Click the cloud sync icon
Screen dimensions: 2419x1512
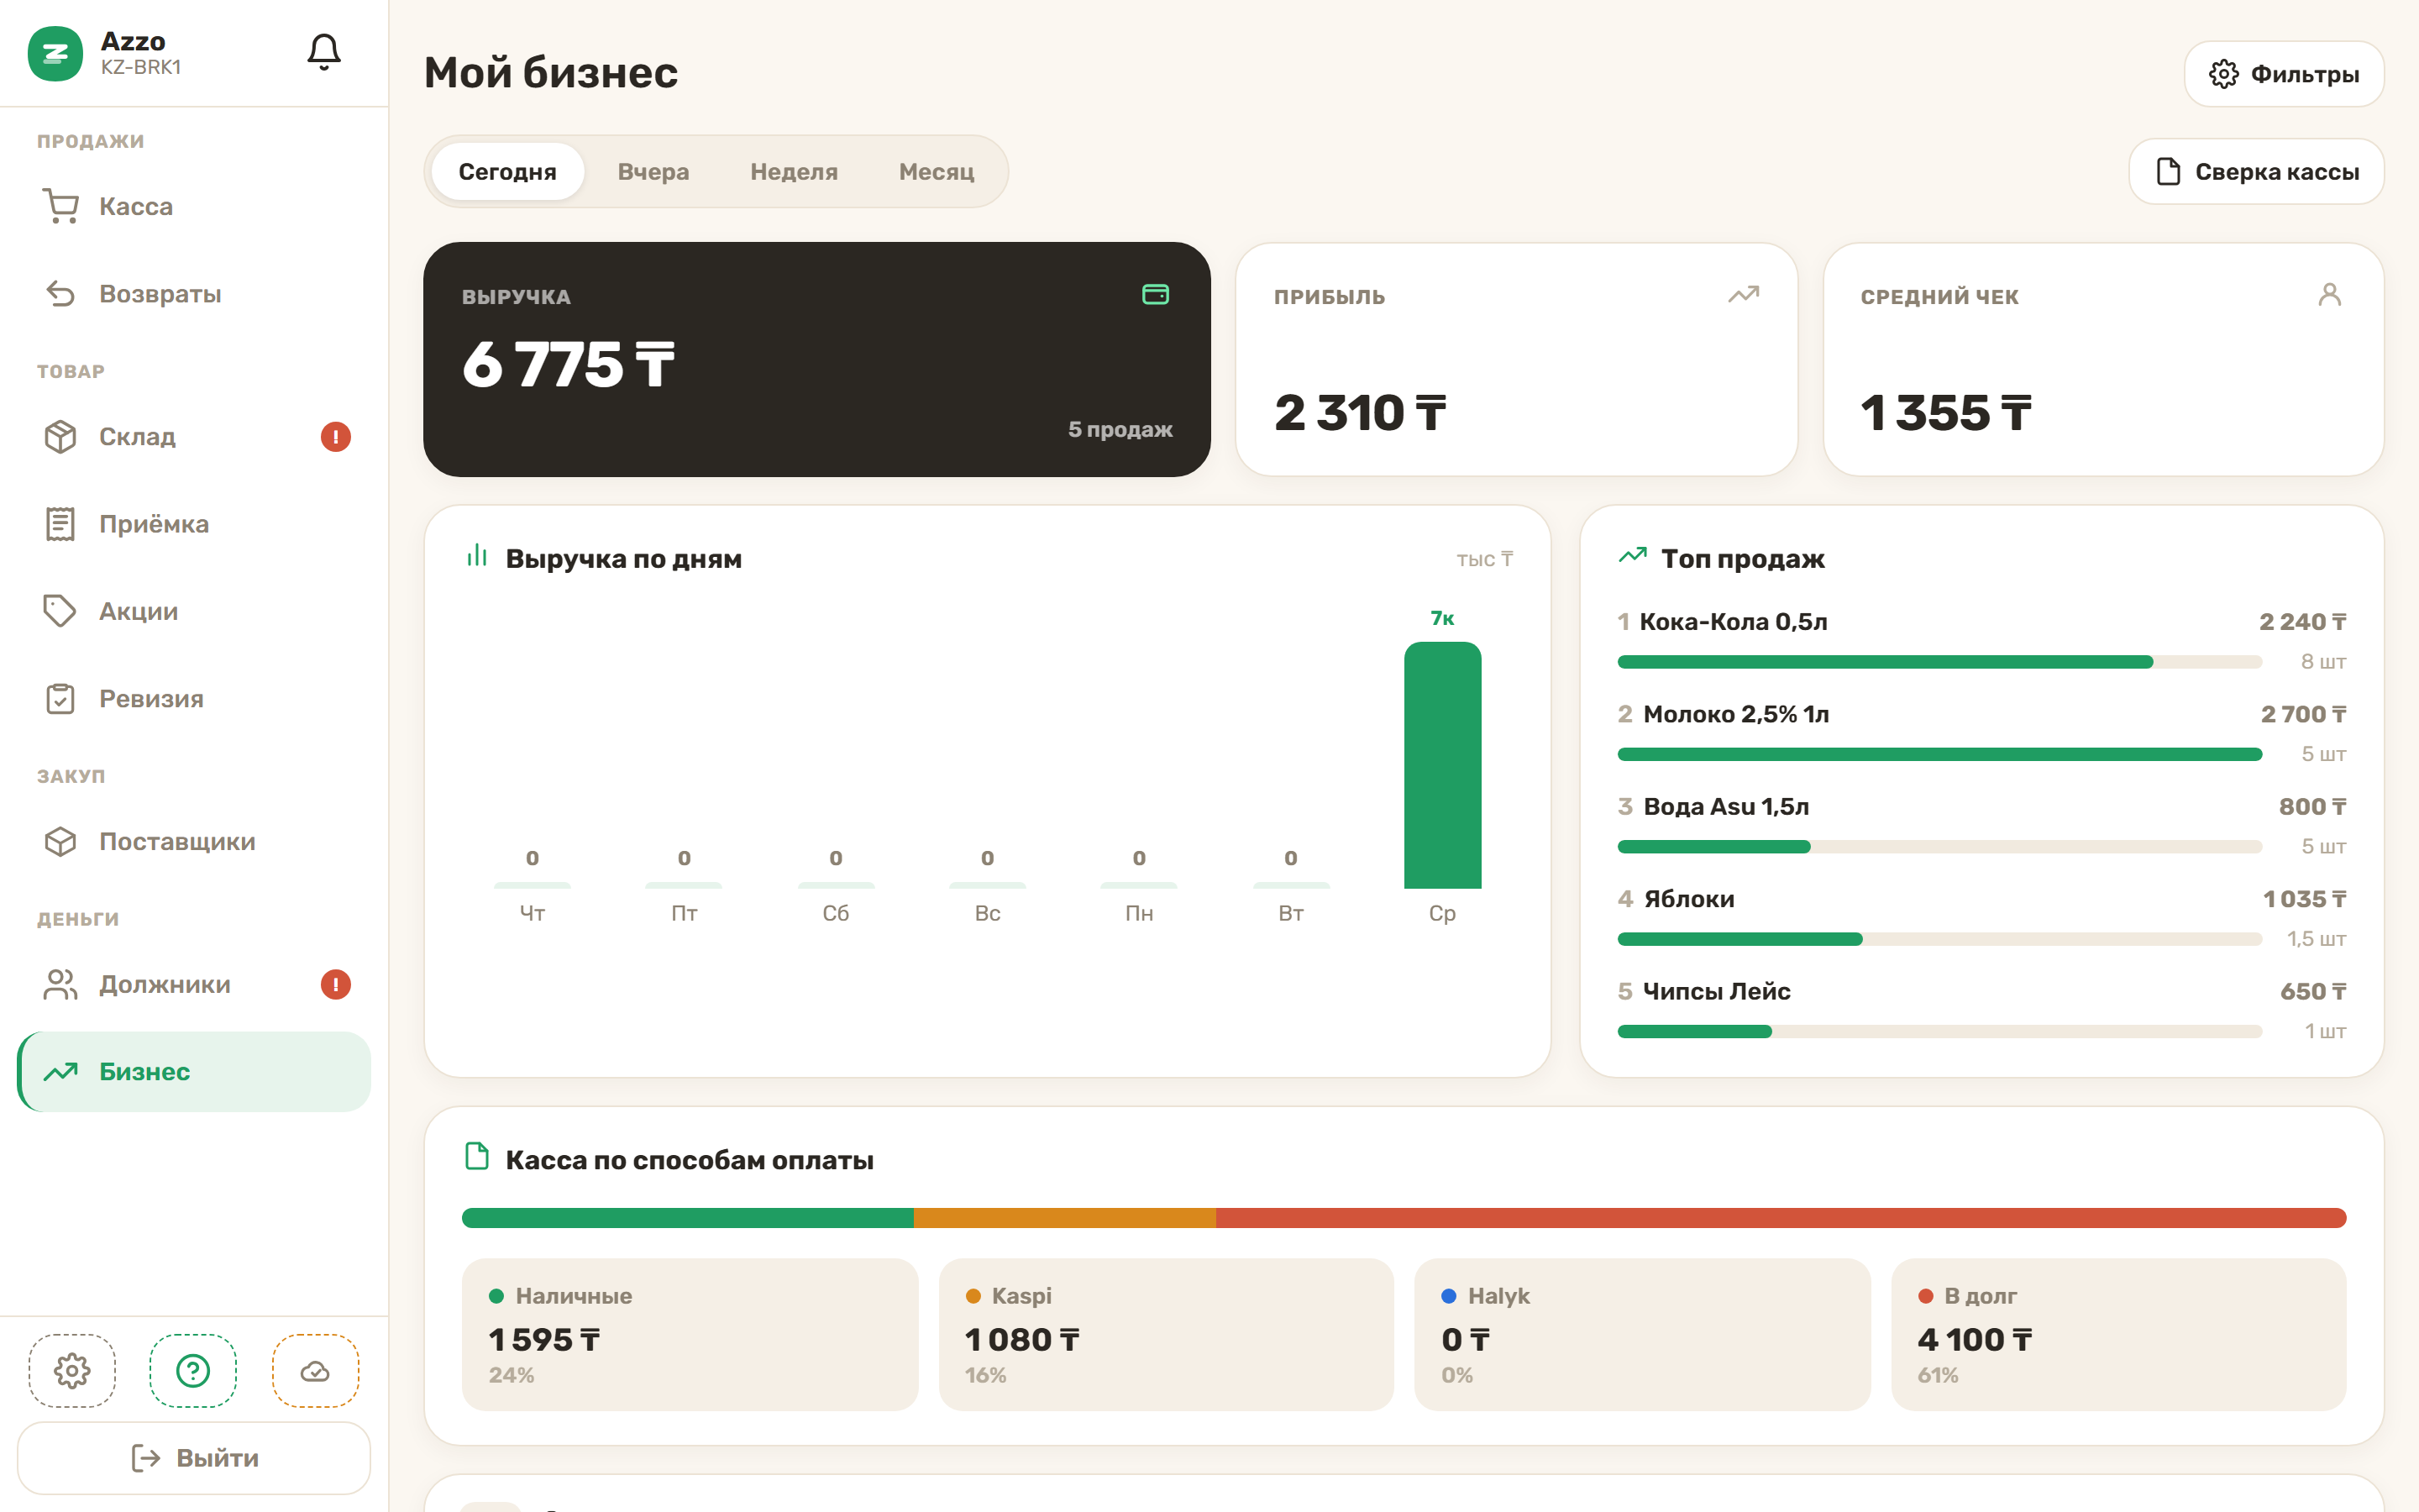315,1370
